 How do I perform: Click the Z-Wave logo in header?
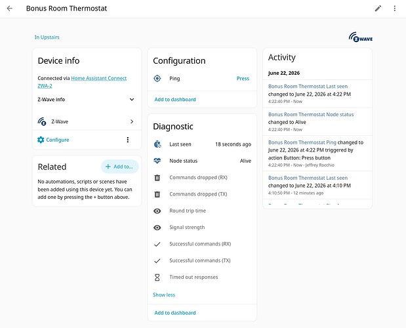pyautogui.click(x=361, y=37)
